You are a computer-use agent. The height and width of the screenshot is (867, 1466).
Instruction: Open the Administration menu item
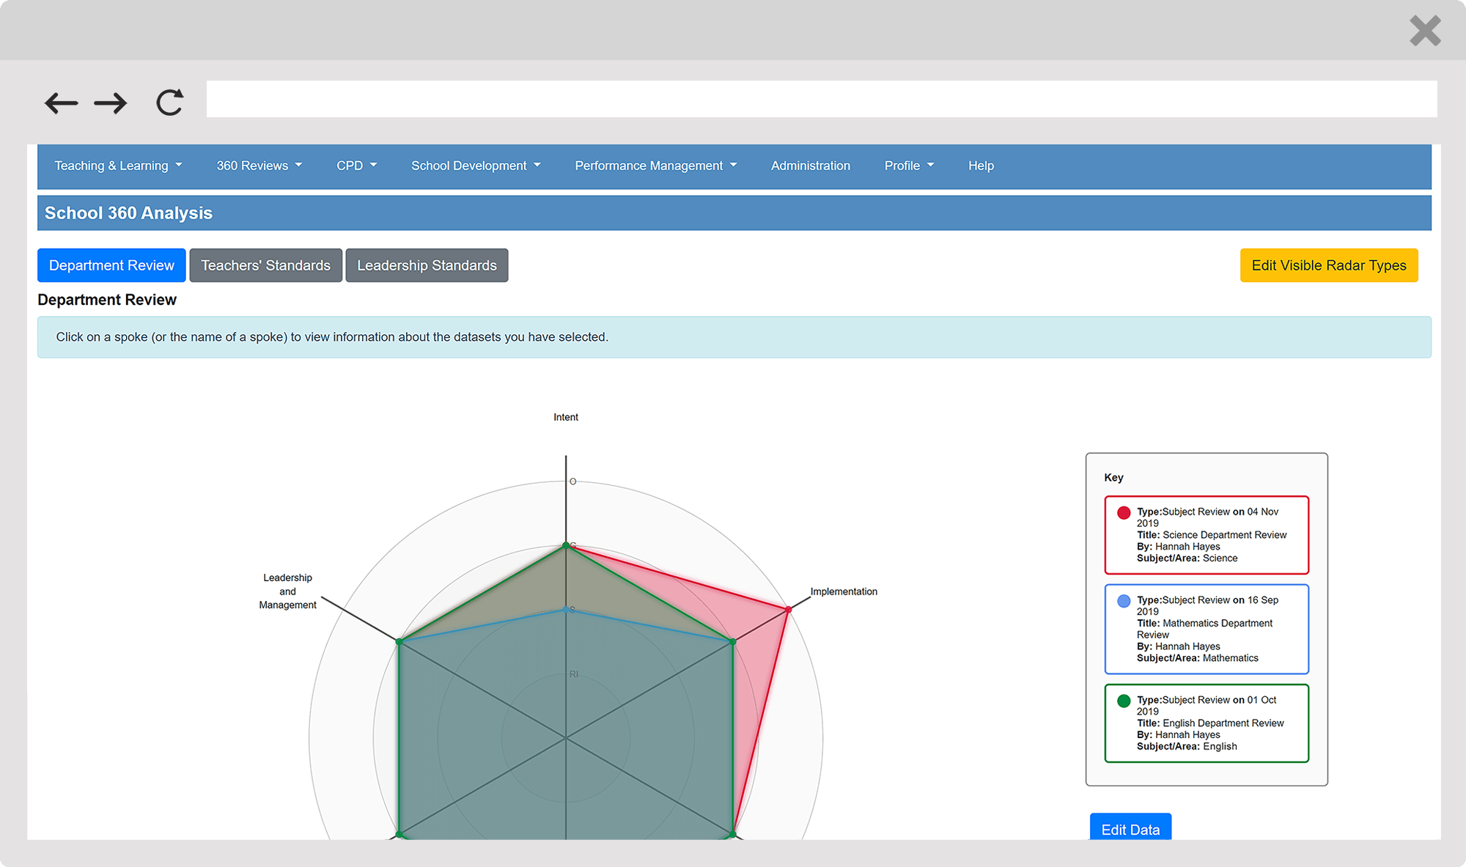(811, 166)
